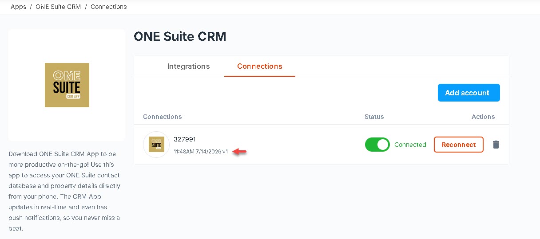Click the small ONE Suite connection avatar
Viewport: 540px width, 239px height.
tap(156, 145)
